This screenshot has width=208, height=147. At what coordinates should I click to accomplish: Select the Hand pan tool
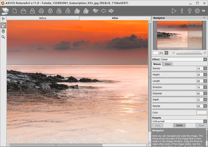coord(3,31)
